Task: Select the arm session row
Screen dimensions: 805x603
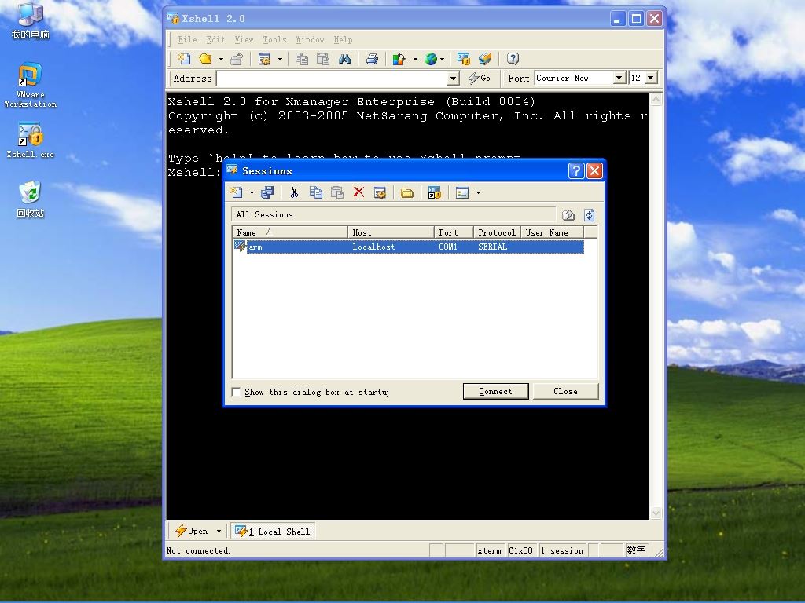Action: click(x=409, y=247)
